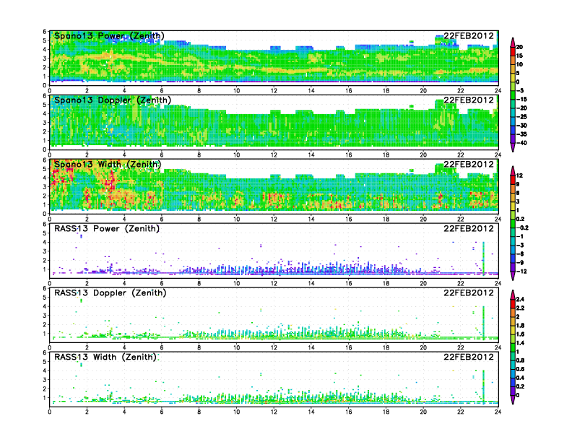Click the "RASS13 Width (Zenith)" panel title

click(105, 357)
